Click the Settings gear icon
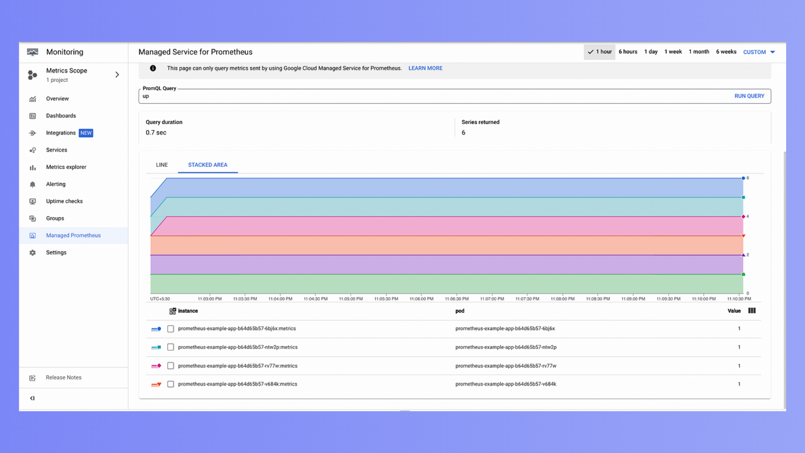The height and width of the screenshot is (453, 805). pyautogui.click(x=33, y=253)
